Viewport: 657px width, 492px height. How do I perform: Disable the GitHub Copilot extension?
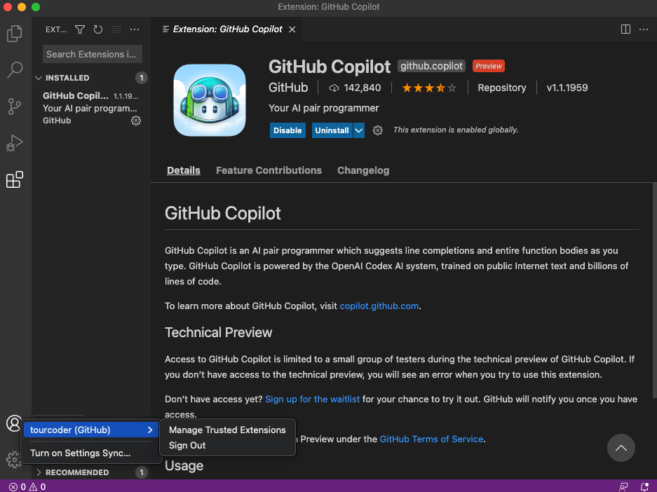287,130
